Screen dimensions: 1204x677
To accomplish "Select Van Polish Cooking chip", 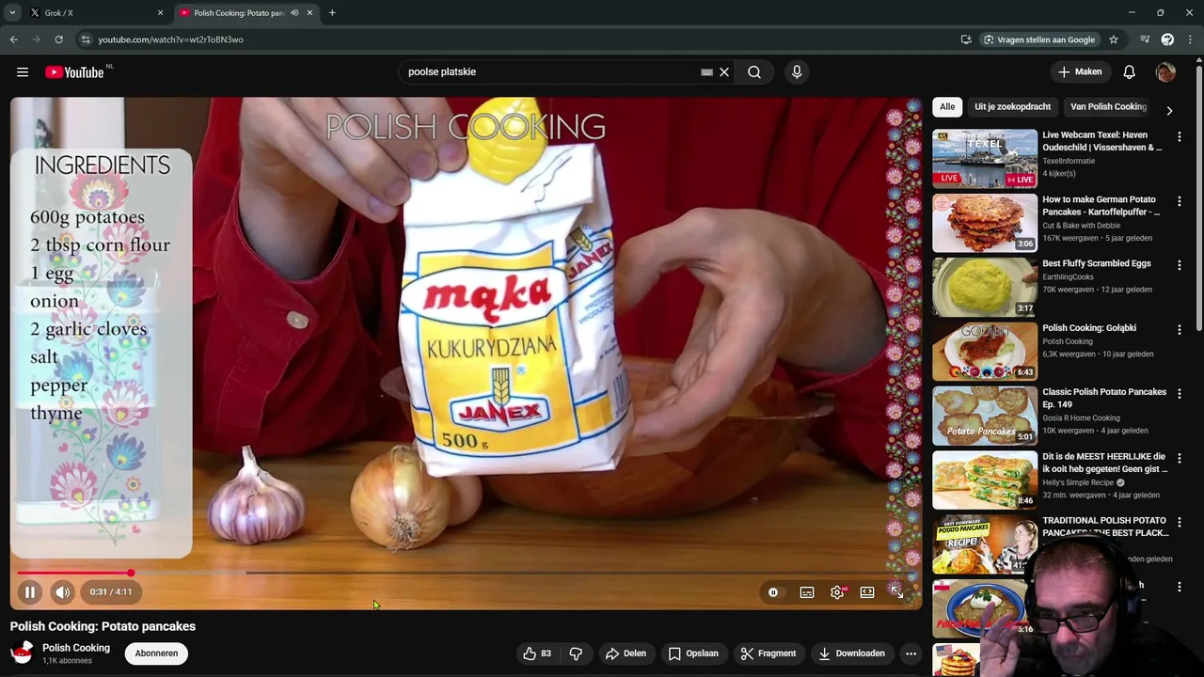I will tap(1108, 107).
